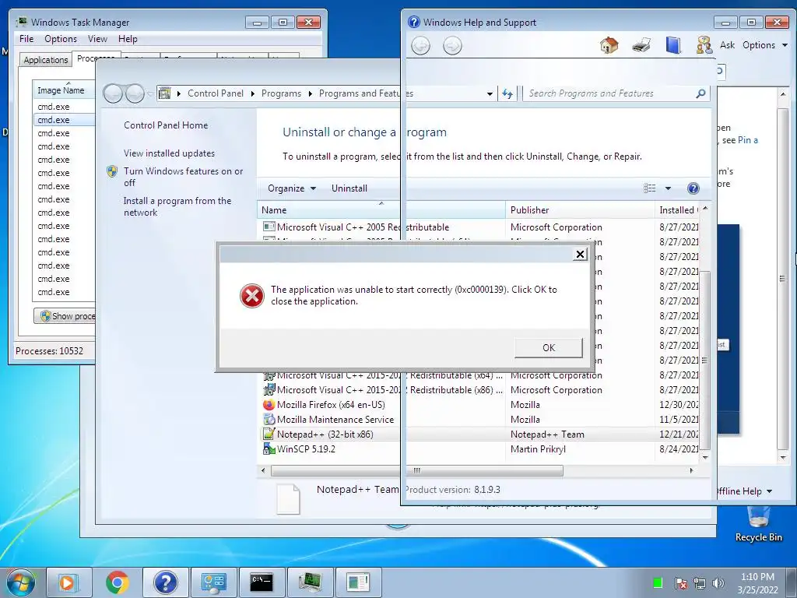Click the help icon in Programs and Features
The height and width of the screenshot is (598, 797).
click(693, 188)
